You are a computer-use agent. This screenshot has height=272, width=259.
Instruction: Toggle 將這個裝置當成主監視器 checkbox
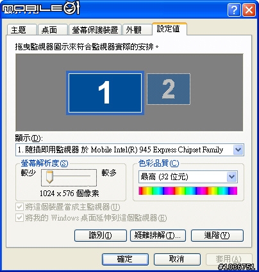[19, 207]
